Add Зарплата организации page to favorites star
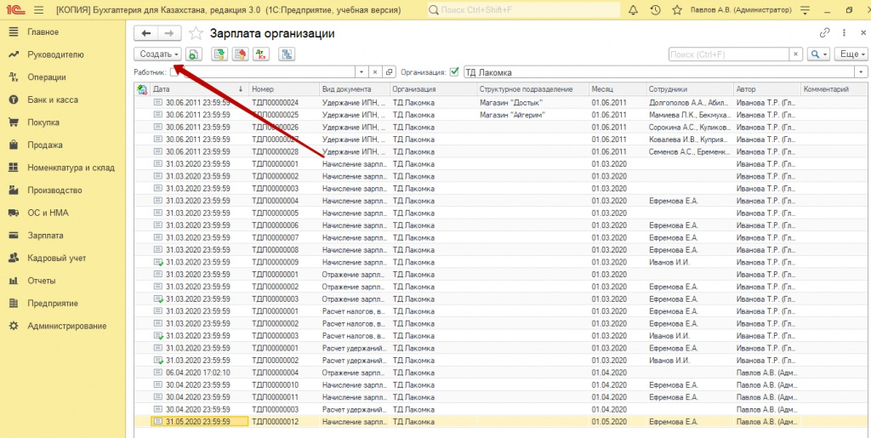The height and width of the screenshot is (438, 871). coord(196,33)
